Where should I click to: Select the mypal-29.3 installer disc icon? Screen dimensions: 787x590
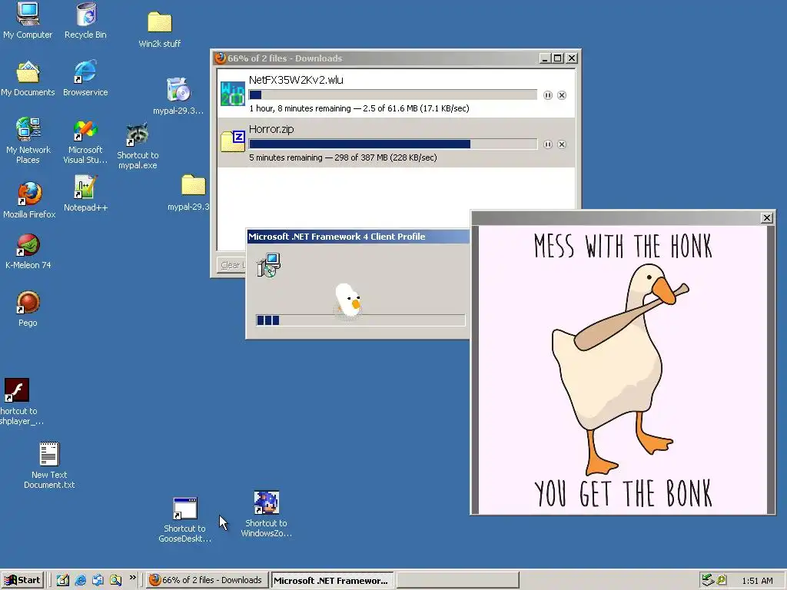(178, 90)
